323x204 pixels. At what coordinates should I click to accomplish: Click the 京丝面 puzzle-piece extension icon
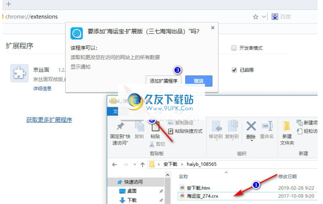click(20, 73)
